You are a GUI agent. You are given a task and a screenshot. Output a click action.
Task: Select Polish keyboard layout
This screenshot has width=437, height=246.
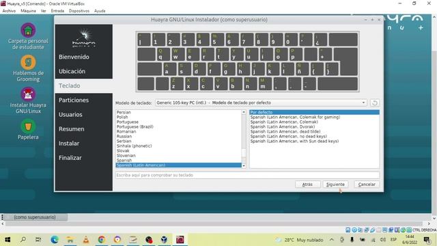[x=122, y=117]
